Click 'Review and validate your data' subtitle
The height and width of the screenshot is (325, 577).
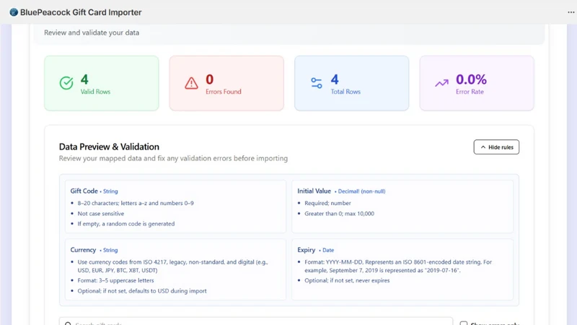point(92,32)
